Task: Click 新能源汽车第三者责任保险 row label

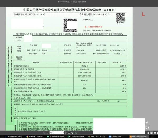Action: pos(24,69)
